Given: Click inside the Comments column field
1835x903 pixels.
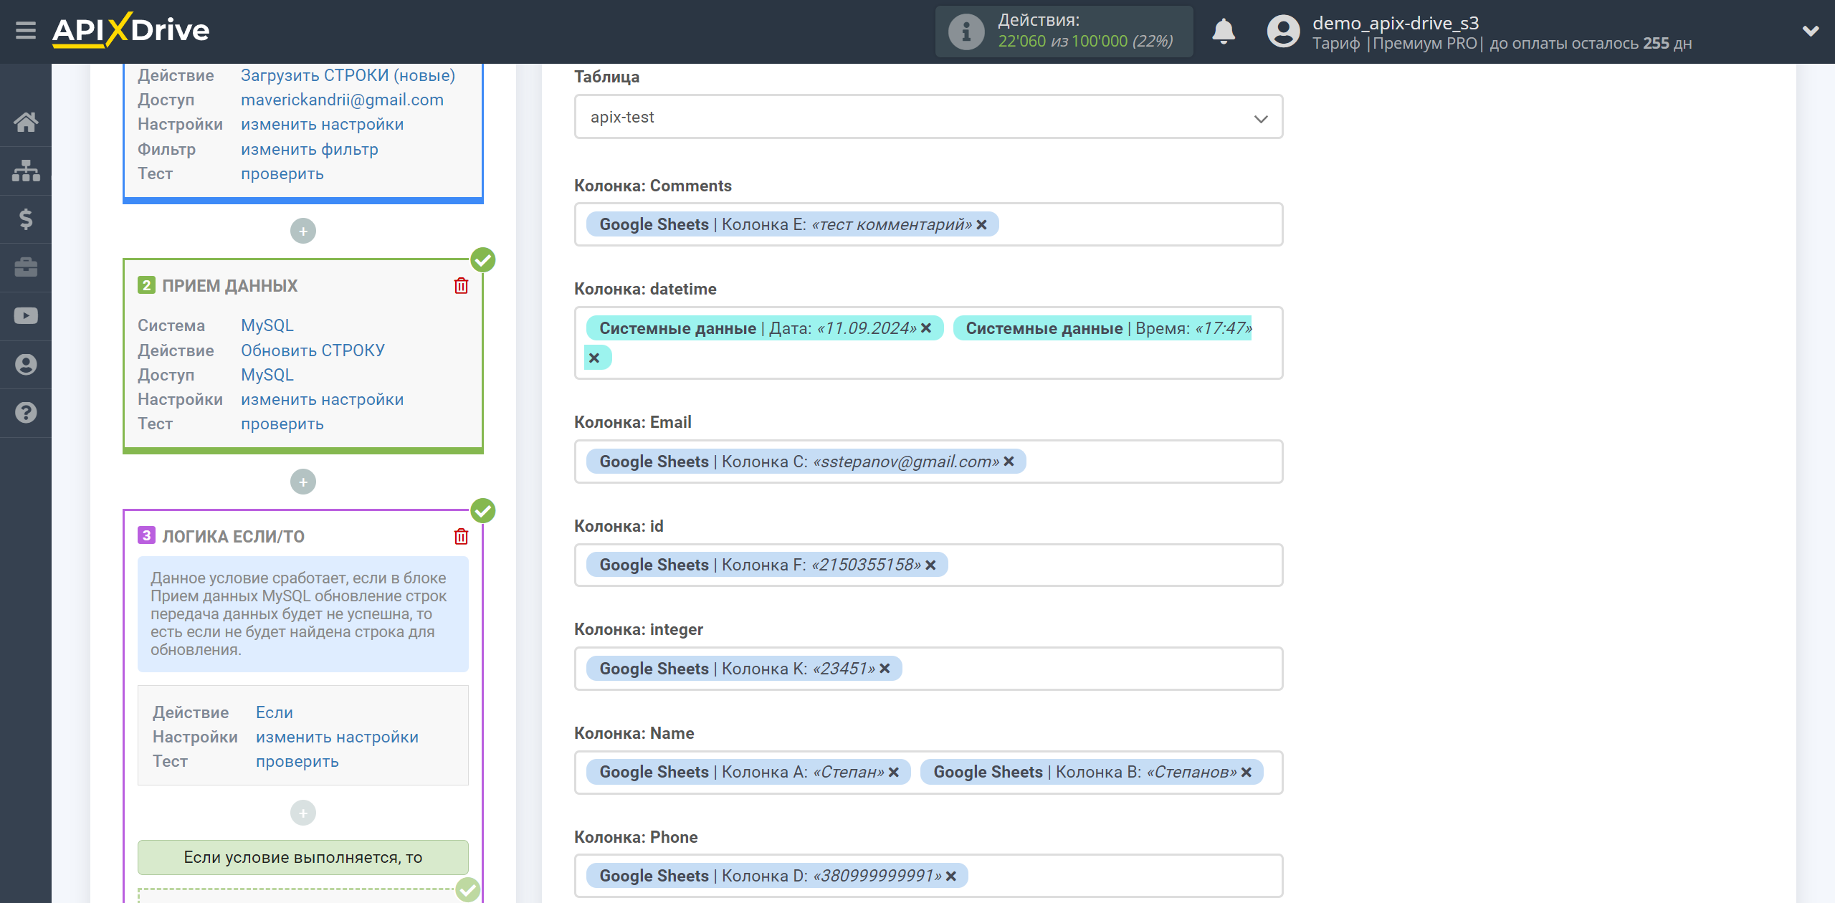Looking at the screenshot, I should [x=928, y=225].
